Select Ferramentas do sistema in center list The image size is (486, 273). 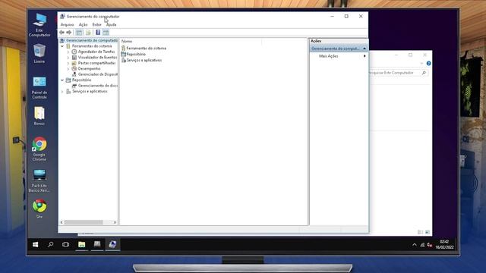click(146, 49)
